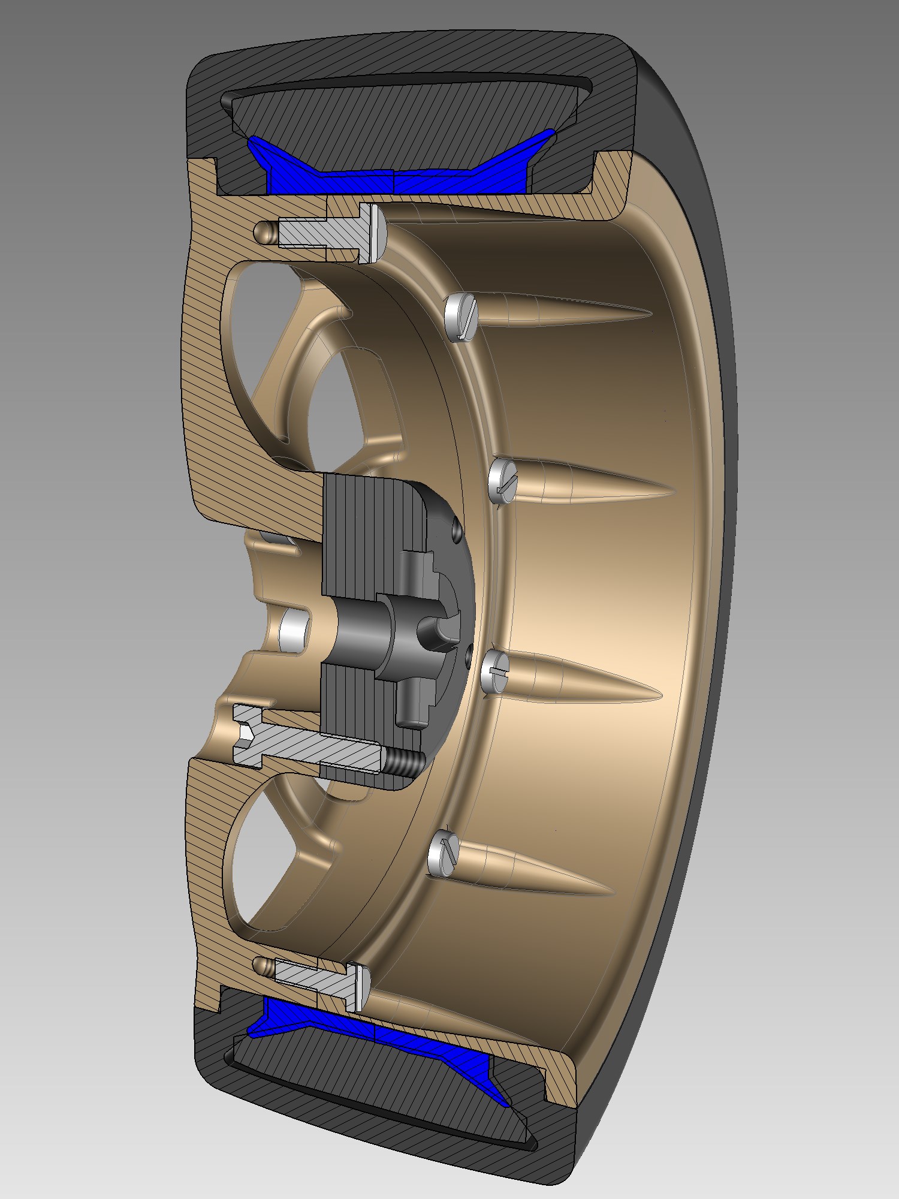
Task: Pick the white round pin in the hub bore
Action: 294,631
